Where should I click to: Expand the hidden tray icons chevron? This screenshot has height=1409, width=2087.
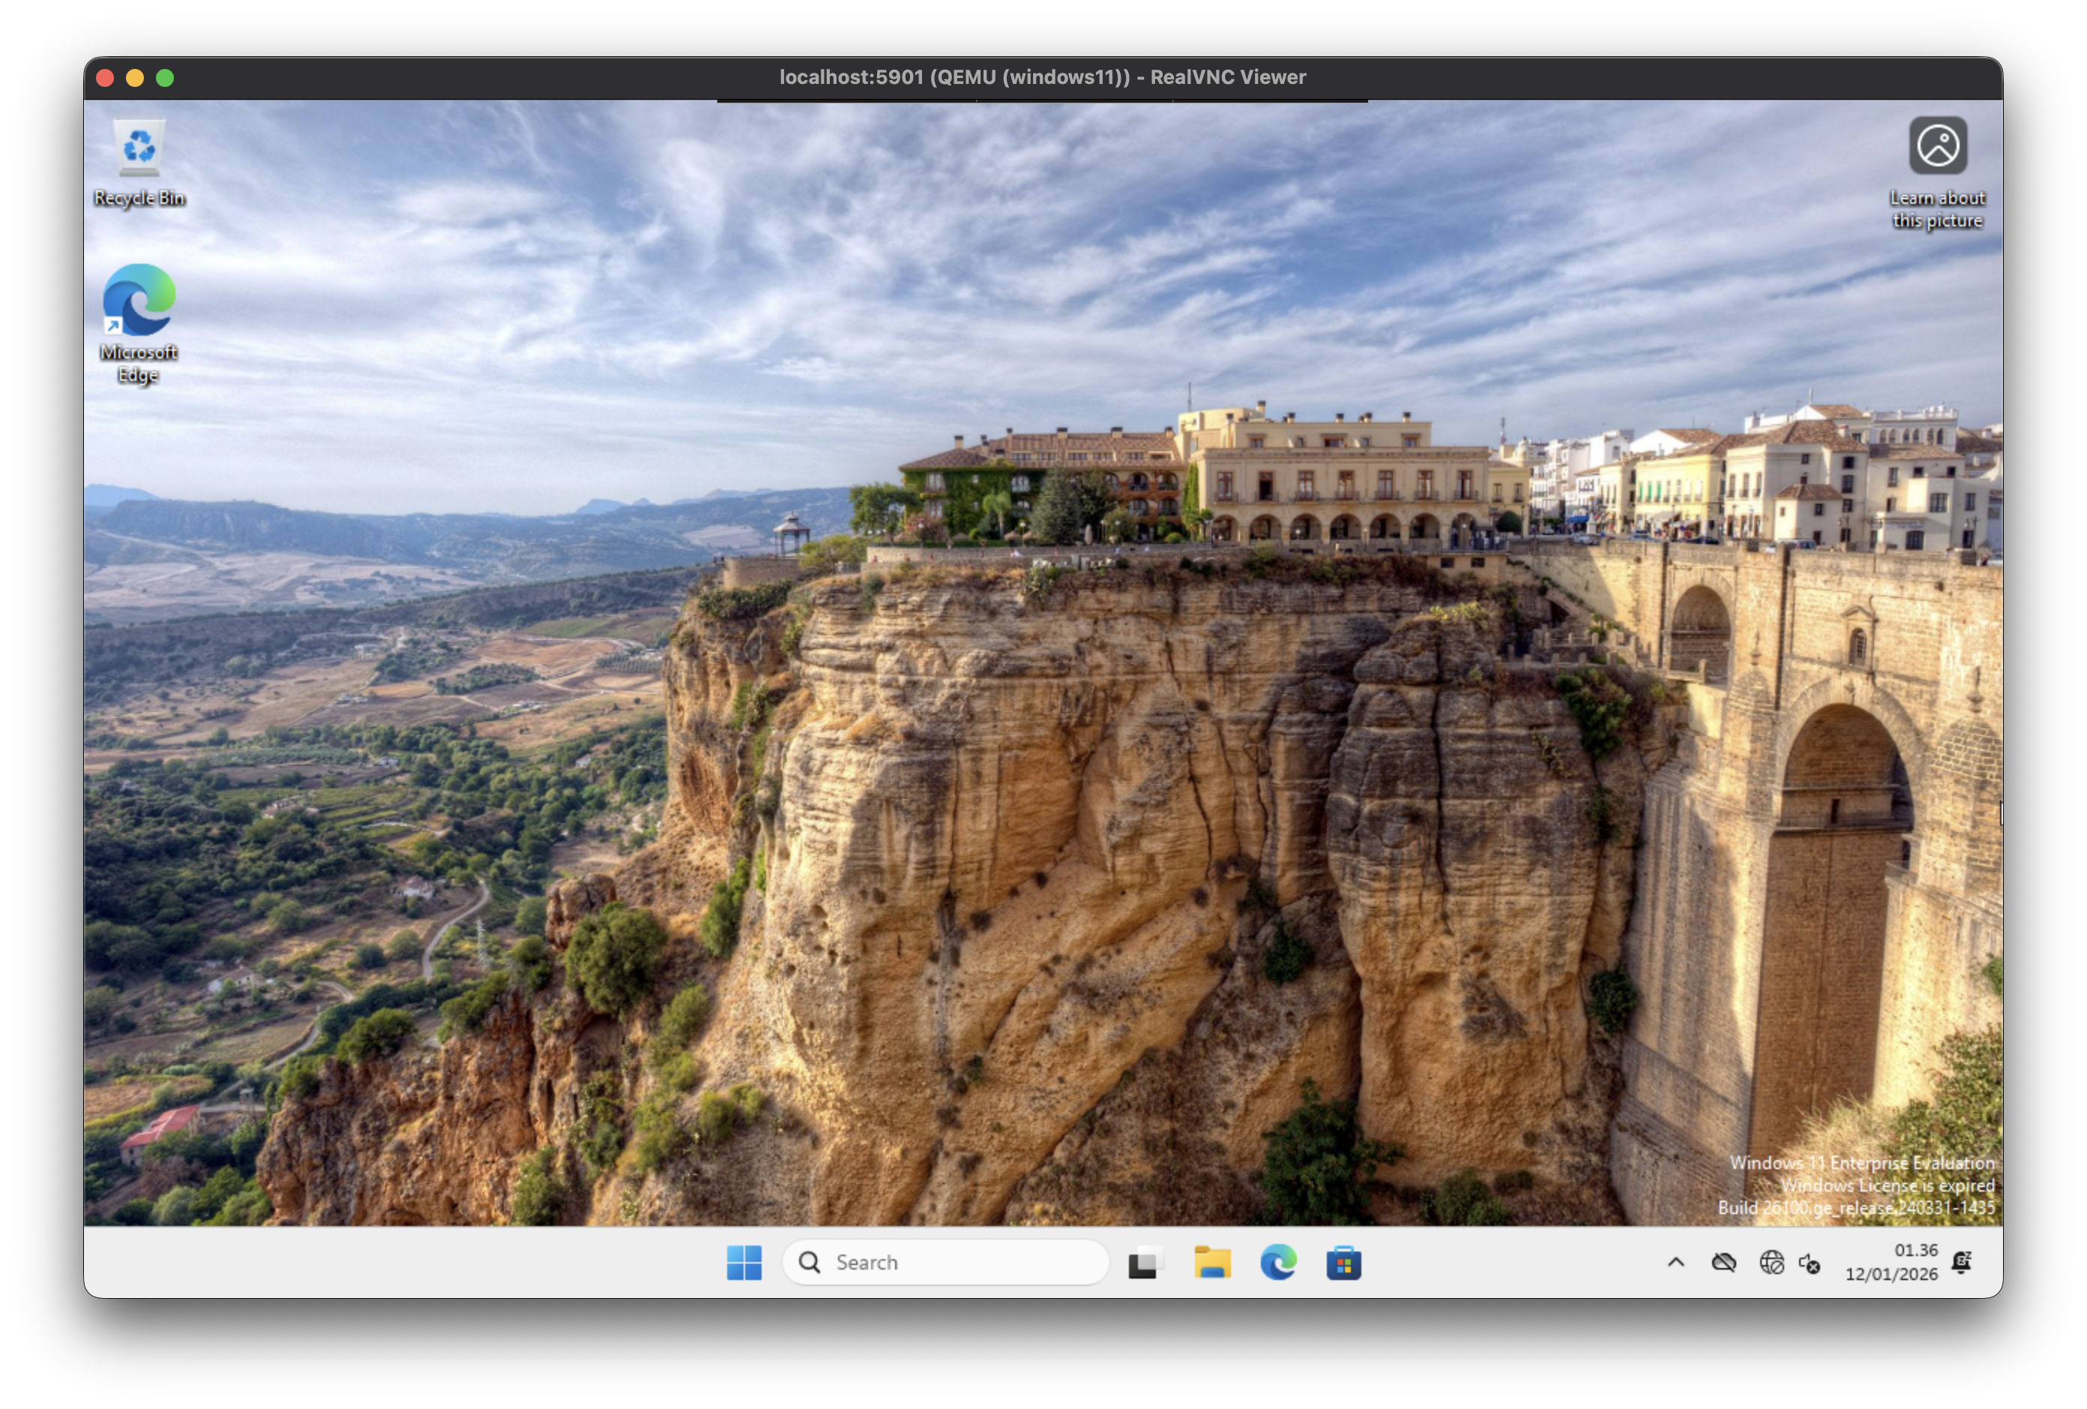1675,1261
